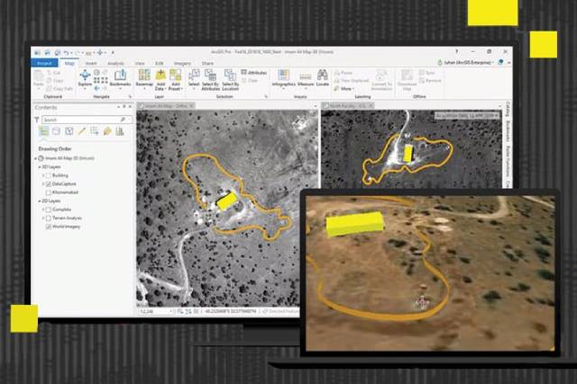577x384 pixels.
Task: Click the Undo icon in quick access toolbar
Action: (x=66, y=52)
